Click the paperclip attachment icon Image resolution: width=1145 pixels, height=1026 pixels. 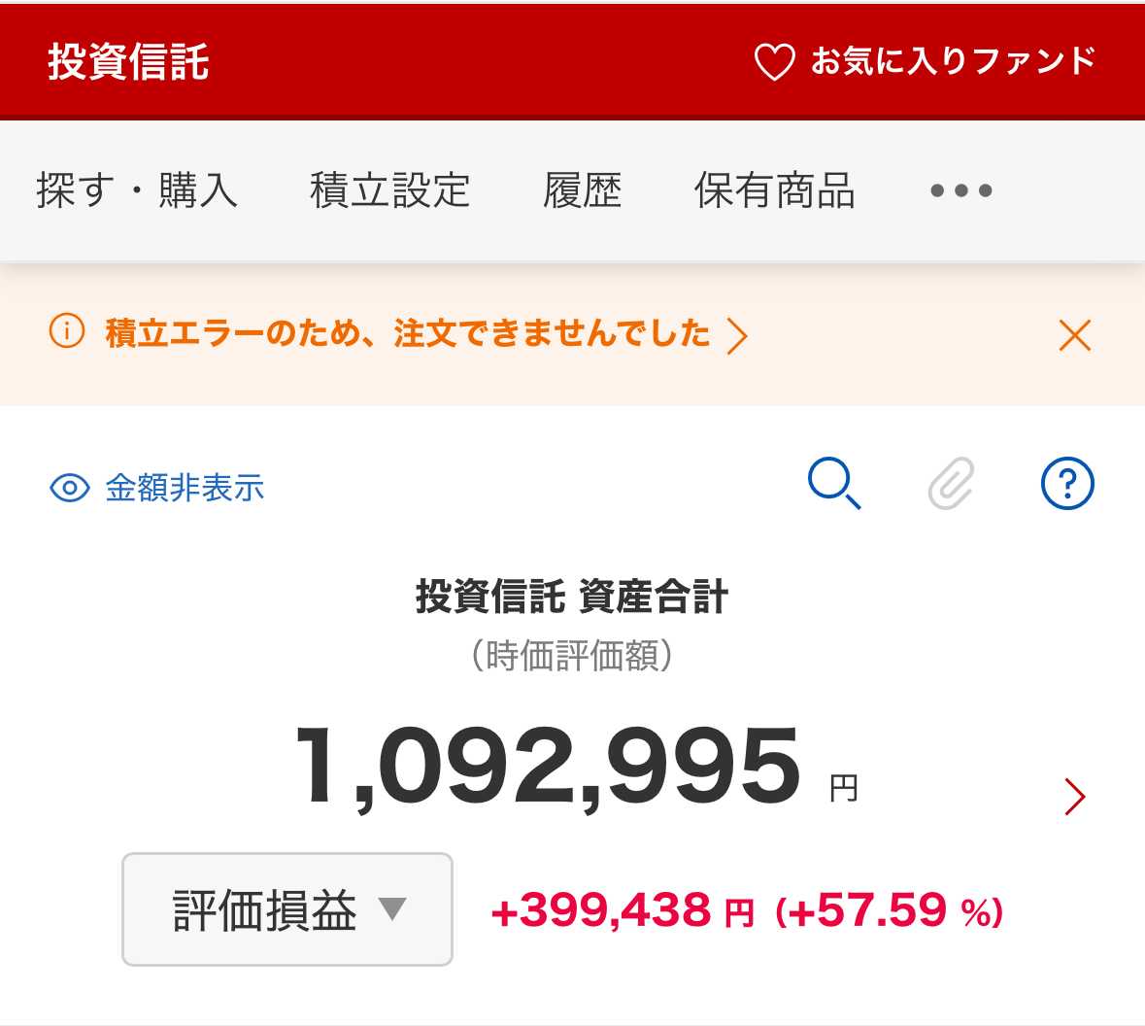click(952, 484)
